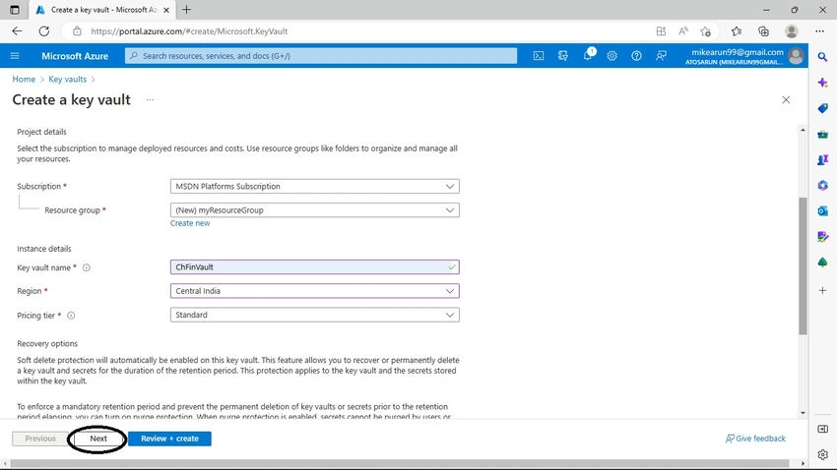Screen dimensions: 837x470
Task: Open Copilot sparkle icon in Edge sidebar
Action: click(x=822, y=83)
